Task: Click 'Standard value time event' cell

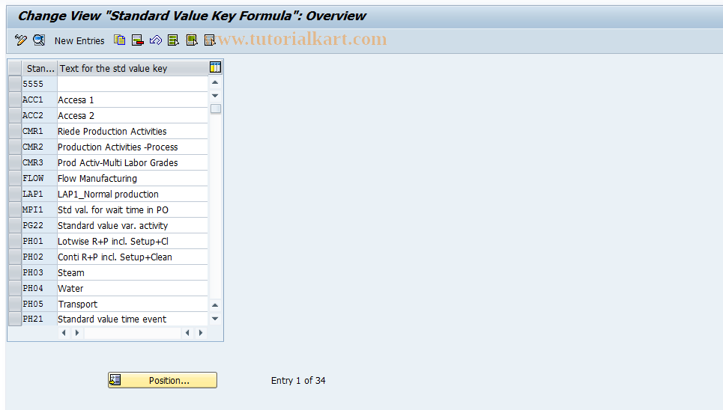Action: point(133,319)
